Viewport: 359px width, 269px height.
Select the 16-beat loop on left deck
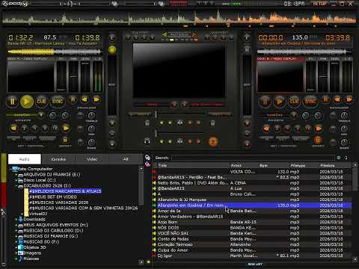(55, 129)
